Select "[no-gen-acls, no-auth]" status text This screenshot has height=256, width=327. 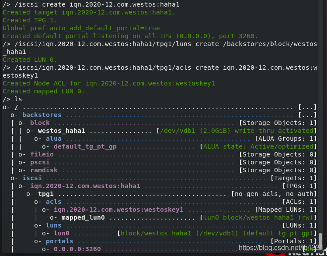[x=274, y=194]
